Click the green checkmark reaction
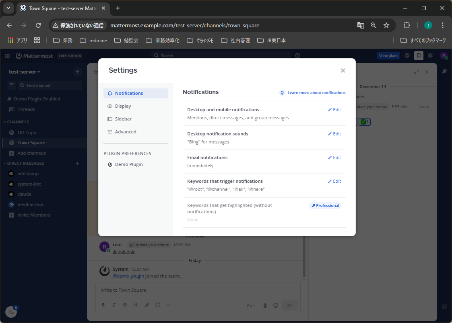Image resolution: width=452 pixels, height=323 pixels. pyautogui.click(x=365, y=122)
